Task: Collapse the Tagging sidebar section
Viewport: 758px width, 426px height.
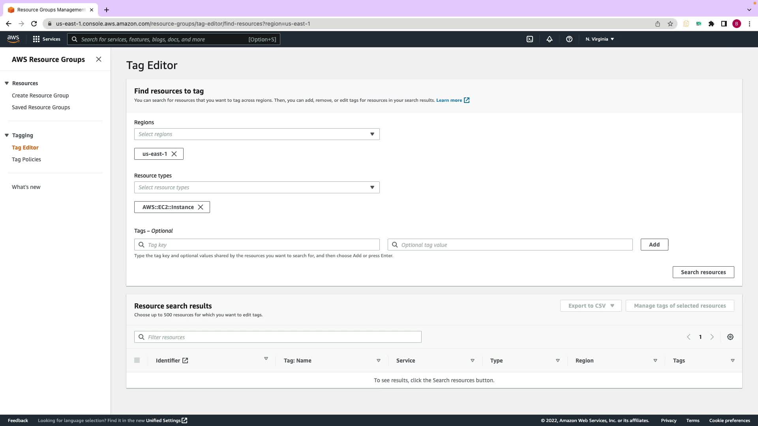Action: pos(7,135)
